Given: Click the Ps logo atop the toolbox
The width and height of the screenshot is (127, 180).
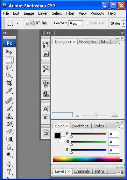Looking at the screenshot, I should pyautogui.click(x=9, y=43).
